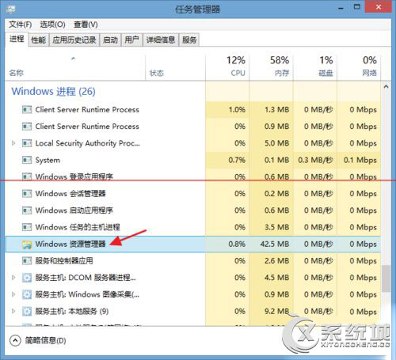This screenshot has width=396, height=360.
Task: Minimize the Task Manager window
Action: click(x=341, y=8)
